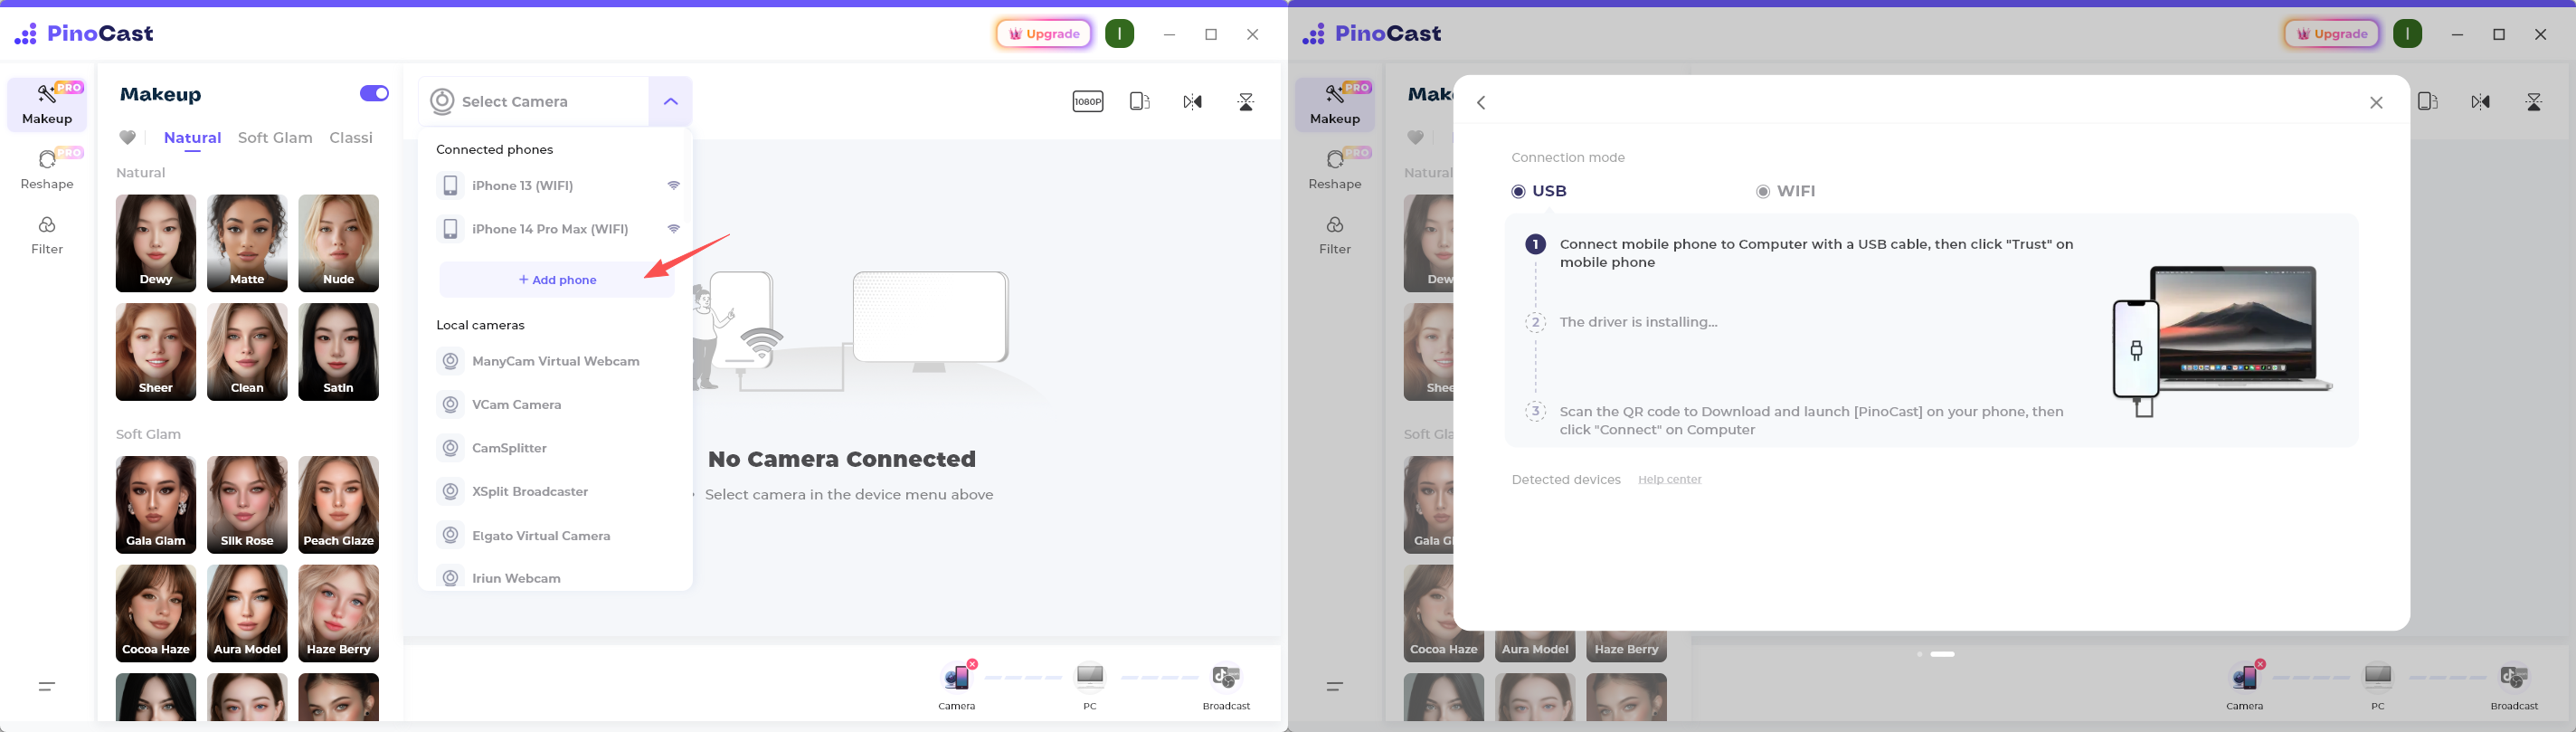Apply Dewy makeup preset in left window
The height and width of the screenshot is (732, 2576).
point(156,243)
